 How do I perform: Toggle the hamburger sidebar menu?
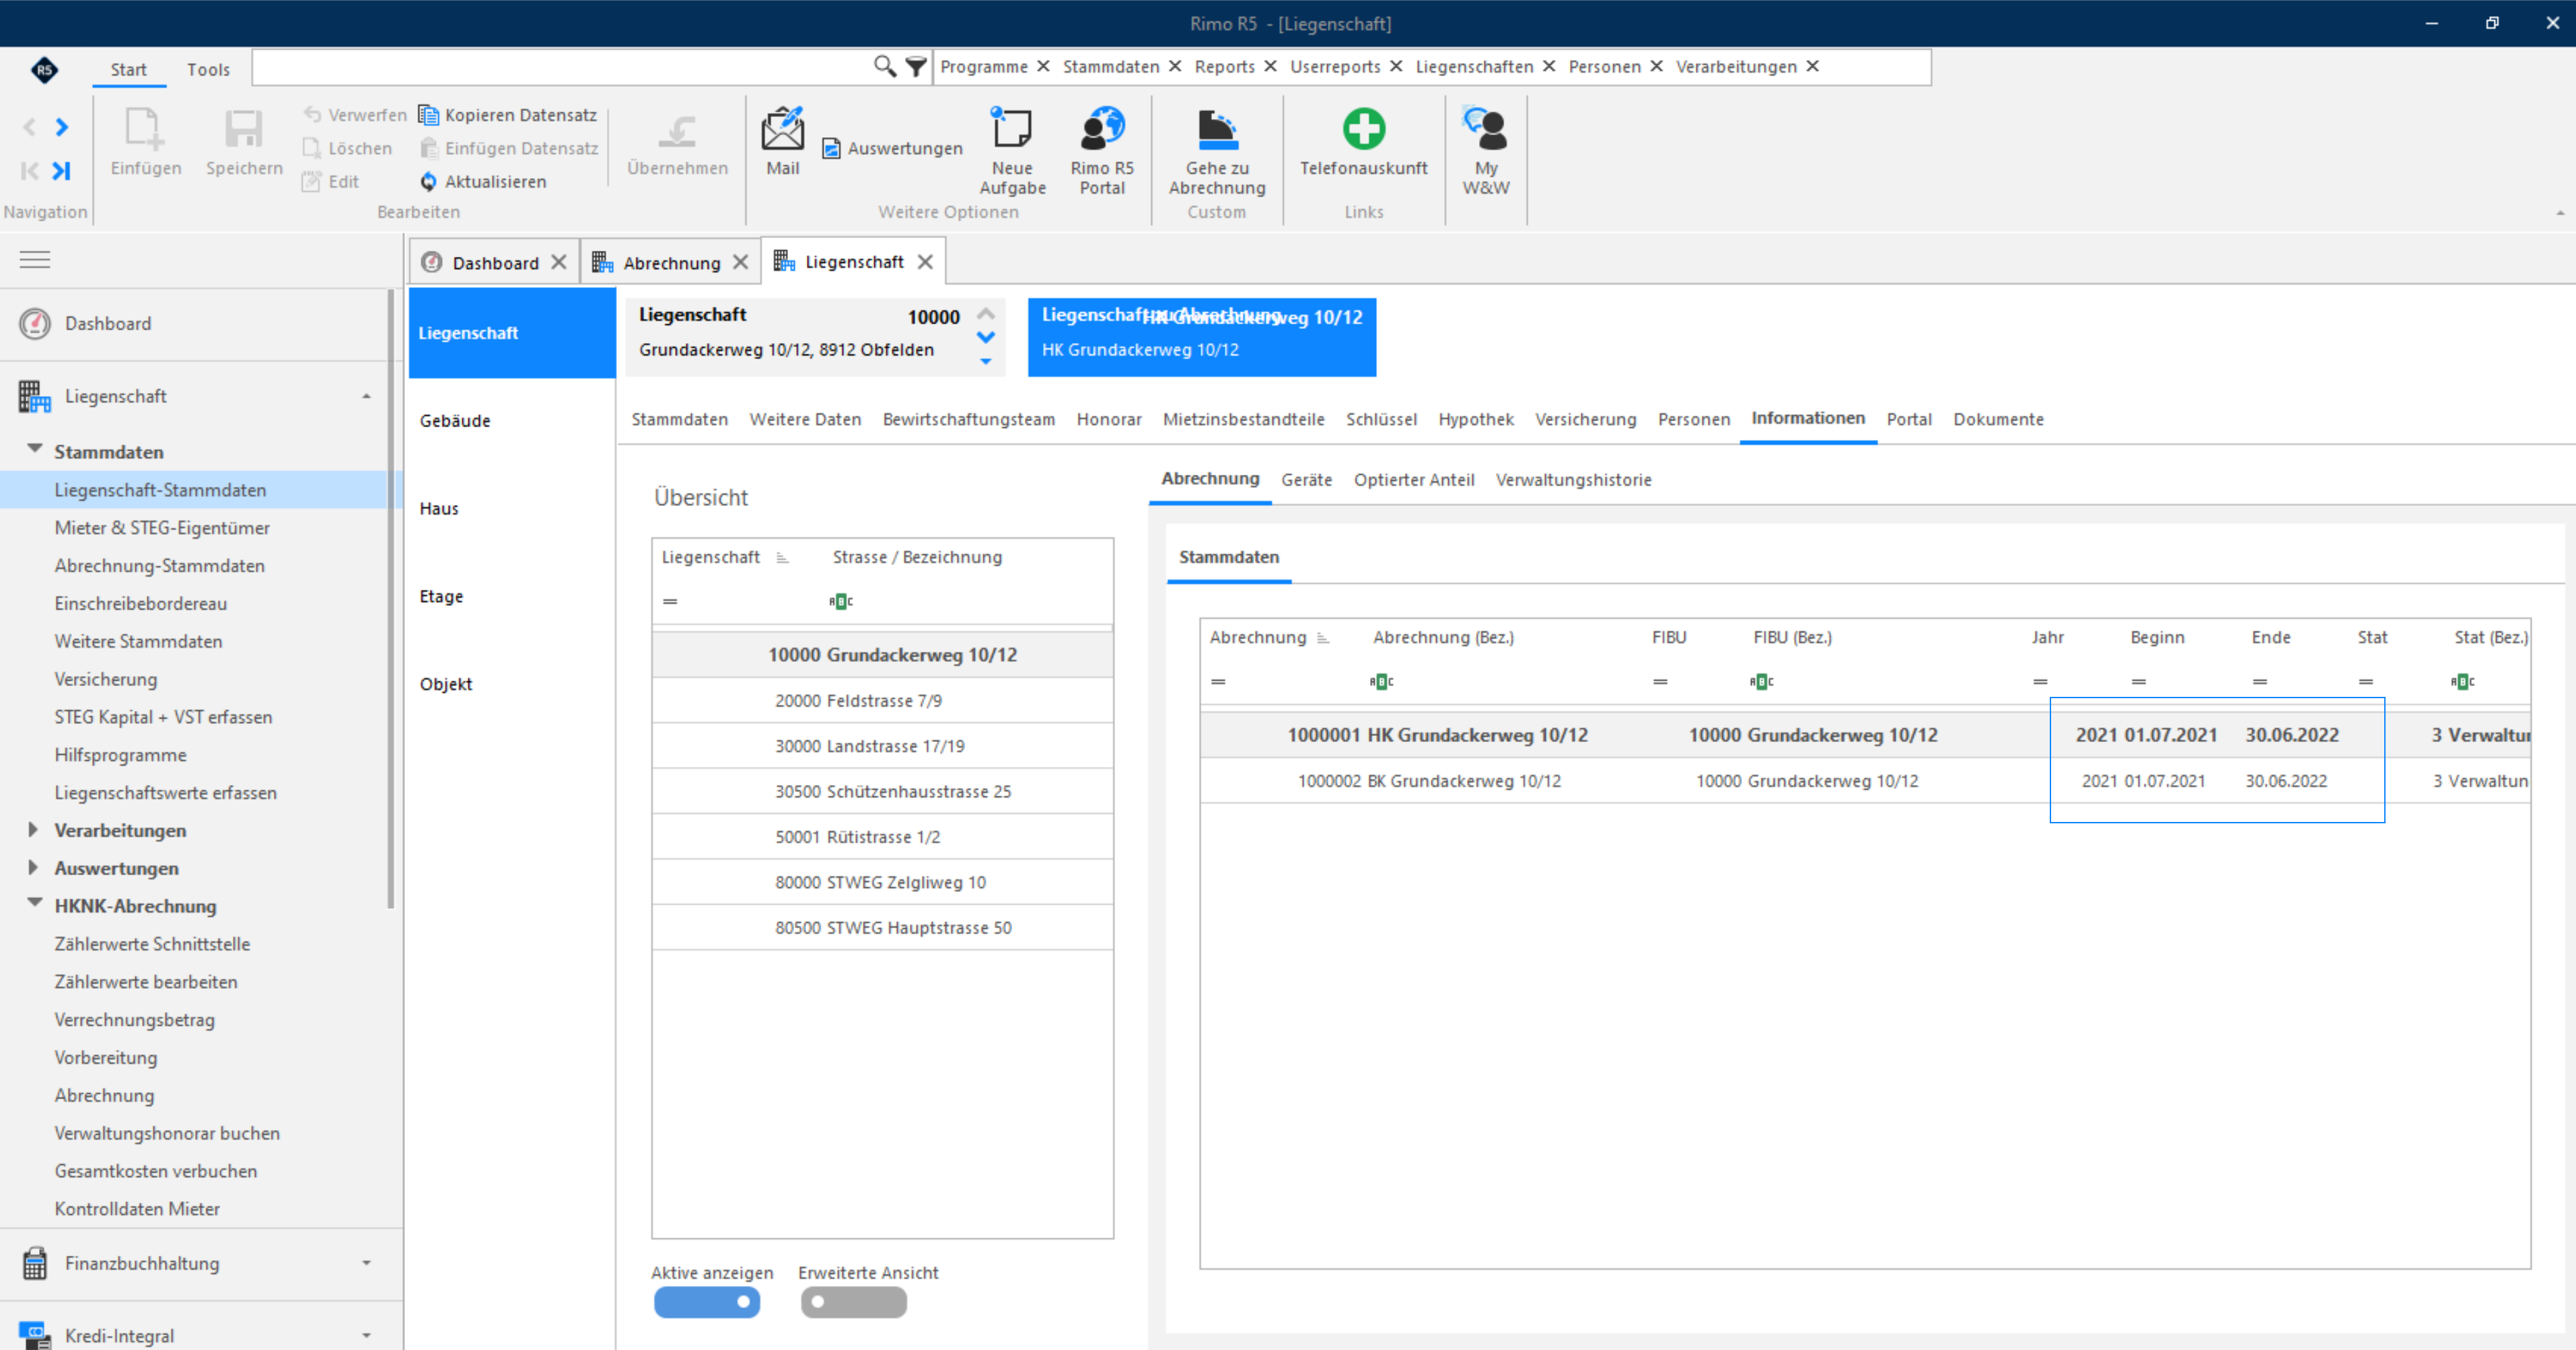coord(35,260)
